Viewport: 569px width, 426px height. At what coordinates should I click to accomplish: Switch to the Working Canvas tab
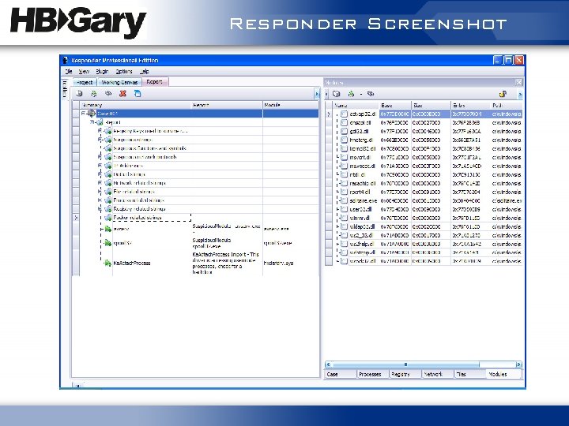click(119, 82)
